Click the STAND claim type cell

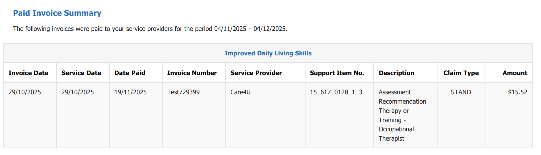click(461, 92)
